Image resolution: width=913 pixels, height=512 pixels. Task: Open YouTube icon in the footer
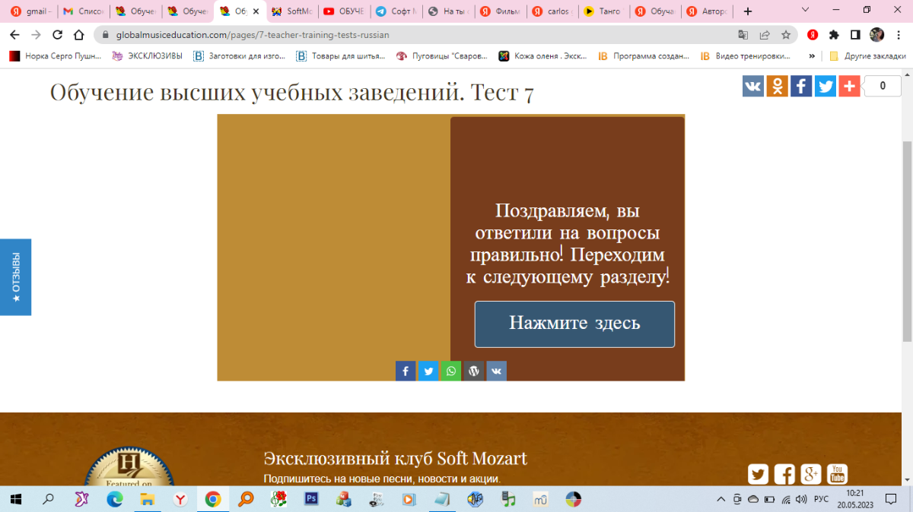837,474
